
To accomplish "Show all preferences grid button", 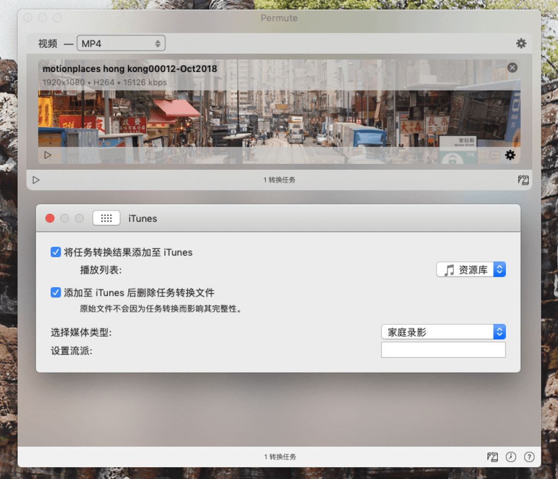I will pos(106,218).
